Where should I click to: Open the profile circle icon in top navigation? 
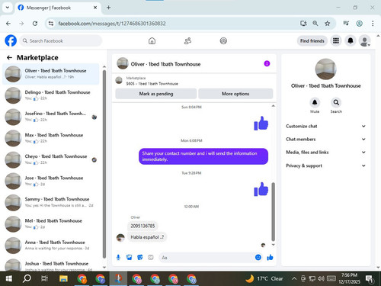[223, 40]
